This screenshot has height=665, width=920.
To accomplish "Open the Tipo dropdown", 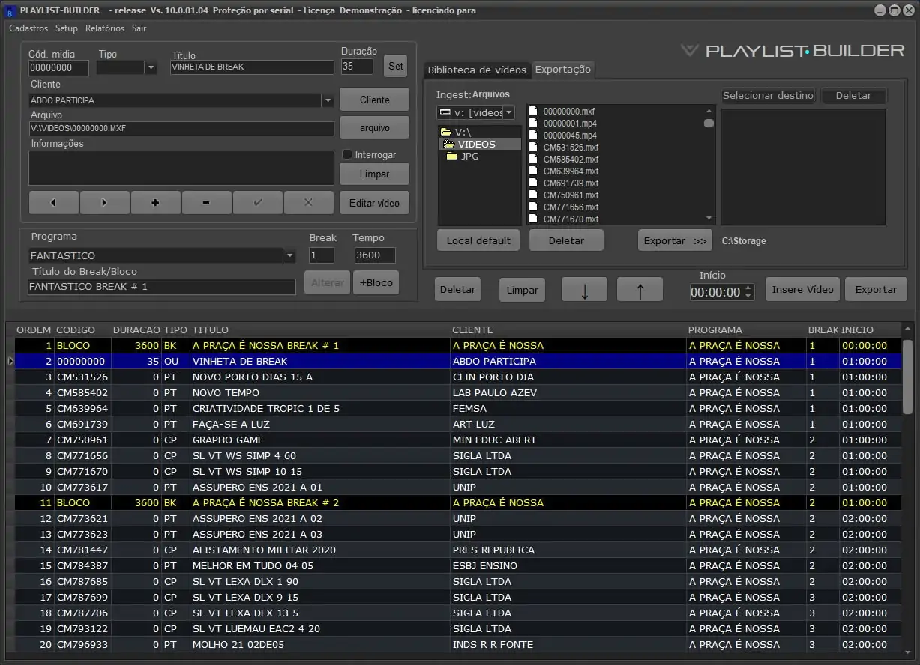I will click(x=151, y=67).
